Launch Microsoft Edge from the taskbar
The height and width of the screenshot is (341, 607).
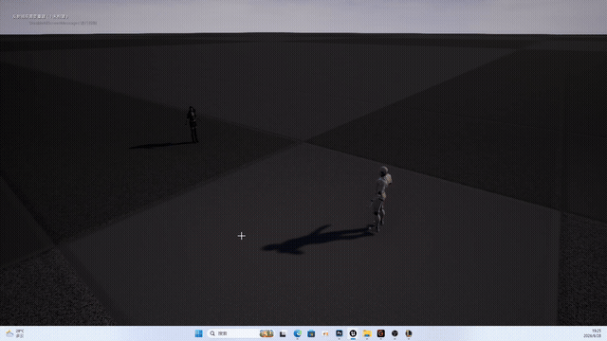click(x=297, y=333)
